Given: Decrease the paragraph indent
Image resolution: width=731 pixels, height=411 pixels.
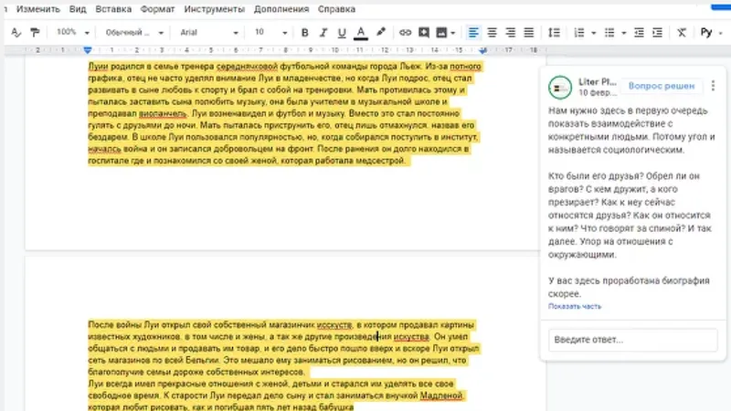Looking at the screenshot, I should (639, 33).
